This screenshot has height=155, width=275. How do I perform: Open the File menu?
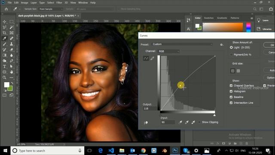click(9, 3)
